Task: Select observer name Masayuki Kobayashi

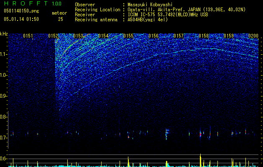Action: 150,5
